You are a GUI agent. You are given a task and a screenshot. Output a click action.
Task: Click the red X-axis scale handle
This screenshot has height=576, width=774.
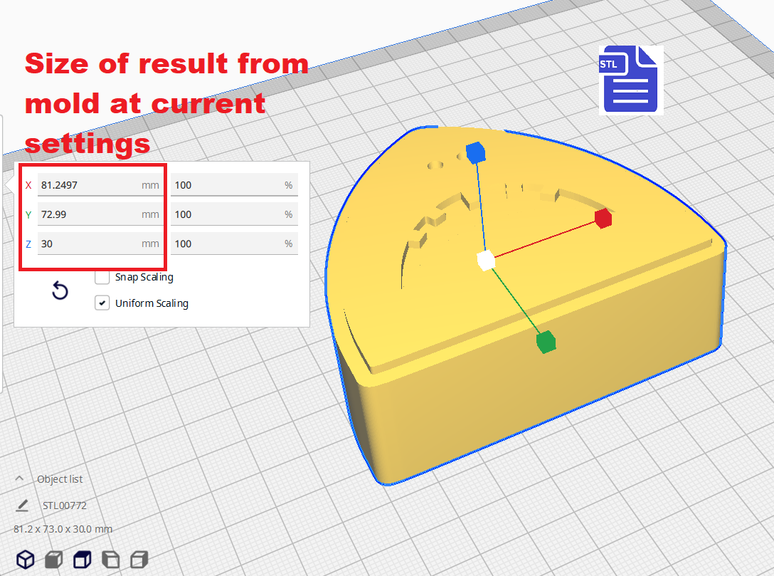click(603, 219)
